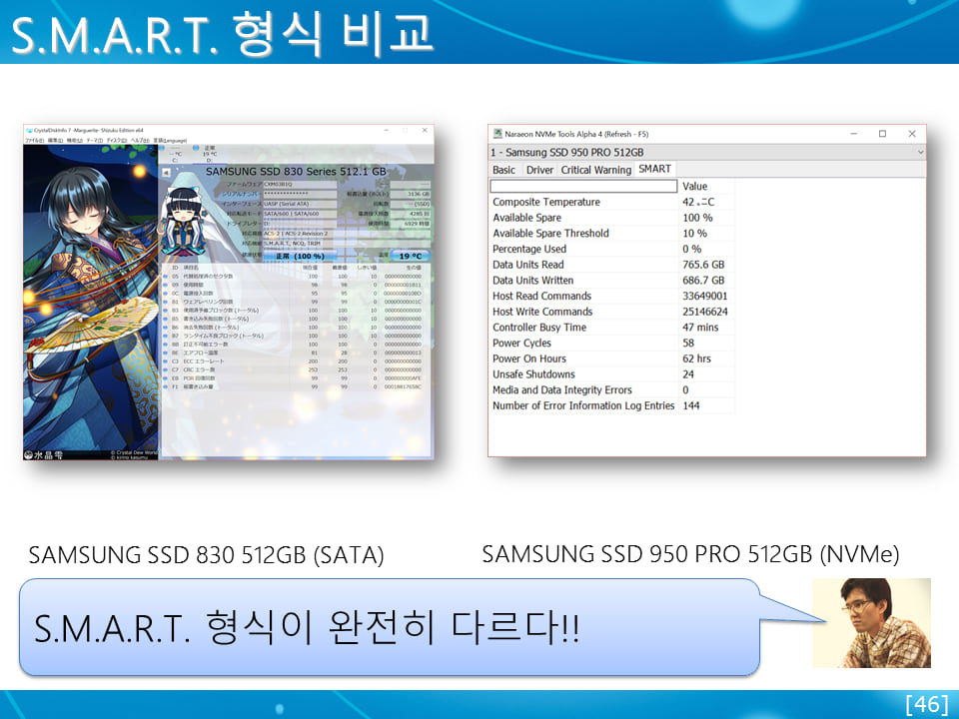Screen dimensions: 959x719
Task: Select the Available Spare Threshold row
Action: coord(612,233)
